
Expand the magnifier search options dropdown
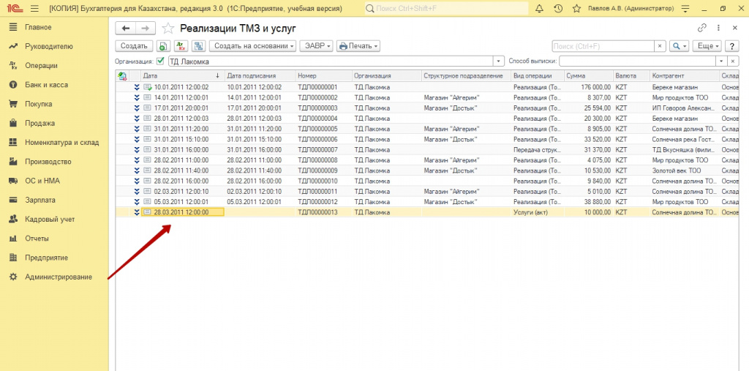point(679,46)
